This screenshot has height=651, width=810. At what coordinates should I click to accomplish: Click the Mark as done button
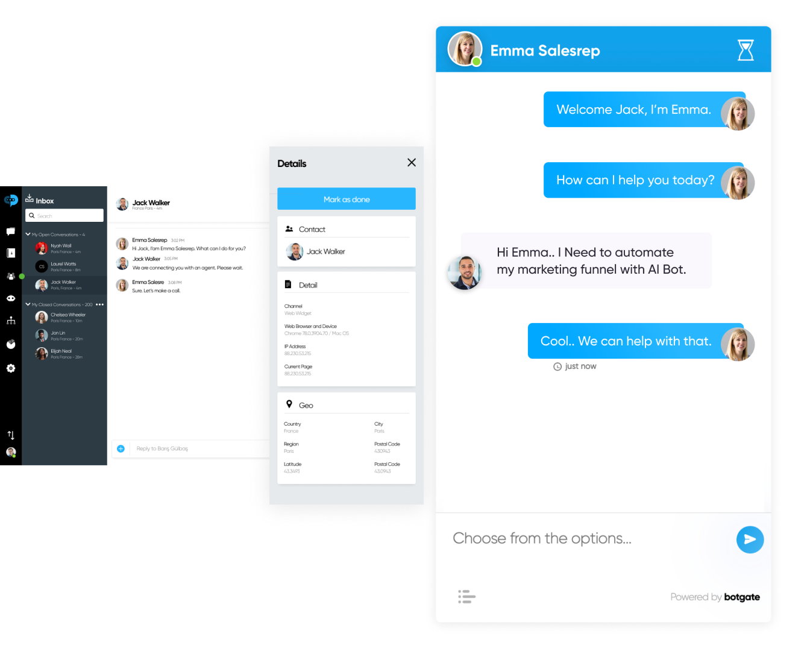click(x=347, y=199)
